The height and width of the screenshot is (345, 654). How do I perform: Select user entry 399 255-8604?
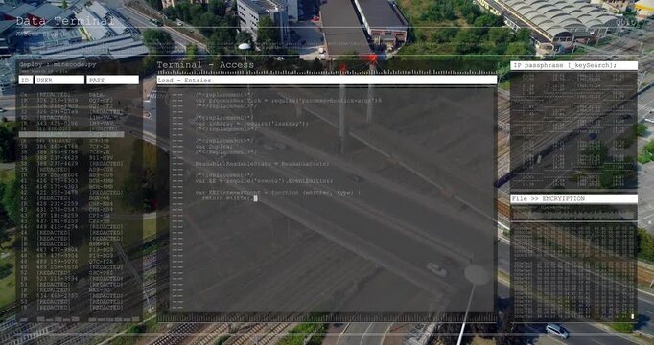coord(58,175)
